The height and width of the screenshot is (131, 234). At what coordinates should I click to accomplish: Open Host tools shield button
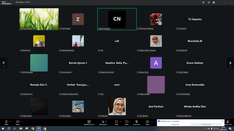click(136, 123)
